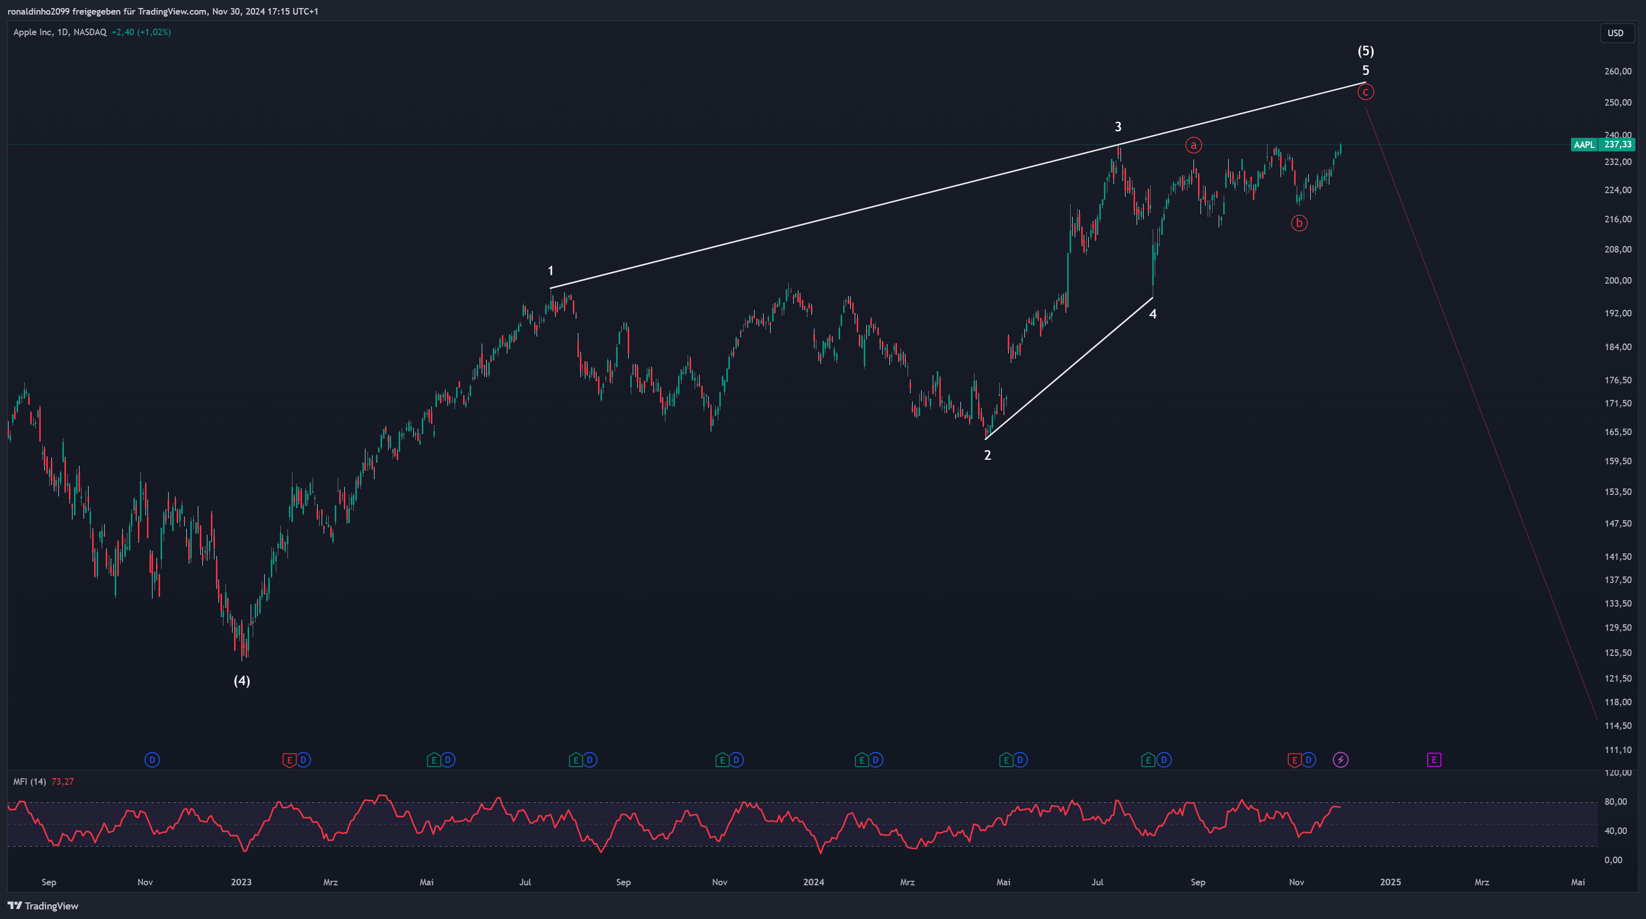The width and height of the screenshot is (1646, 919).
Task: Click the (5) wave label at top
Action: click(x=1366, y=51)
